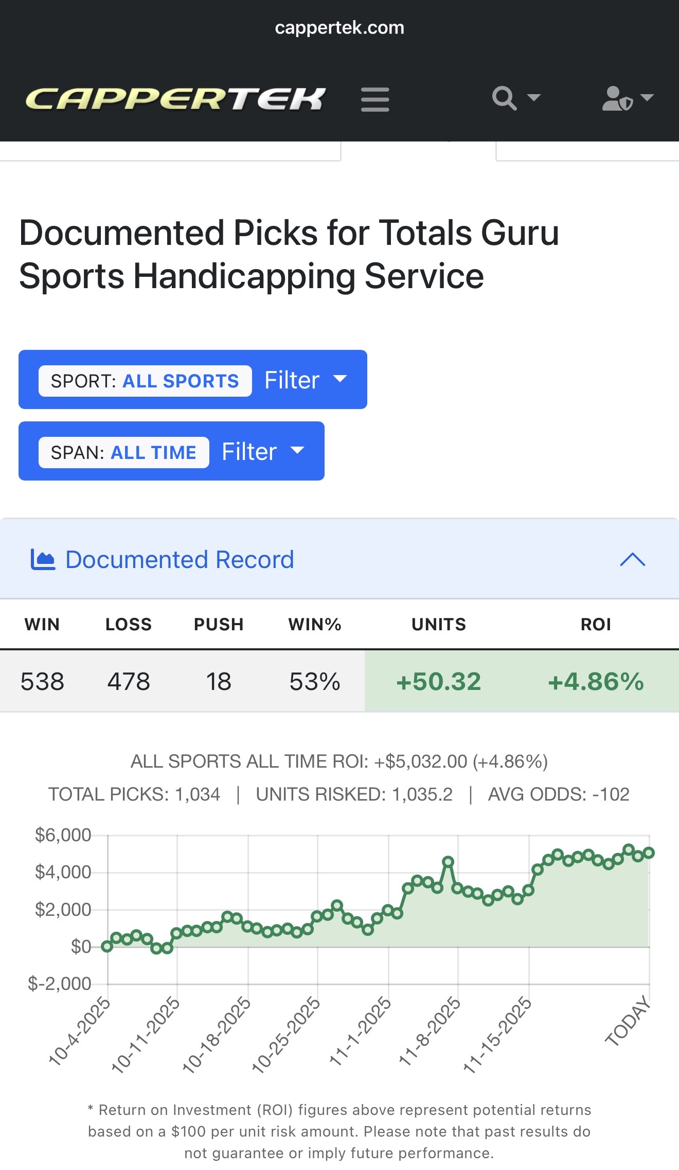
Task: Click the +4.86% ROI cell
Action: [x=595, y=681]
